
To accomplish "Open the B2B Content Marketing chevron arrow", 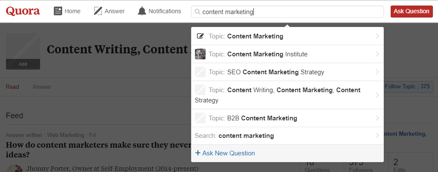I will pos(377,118).
